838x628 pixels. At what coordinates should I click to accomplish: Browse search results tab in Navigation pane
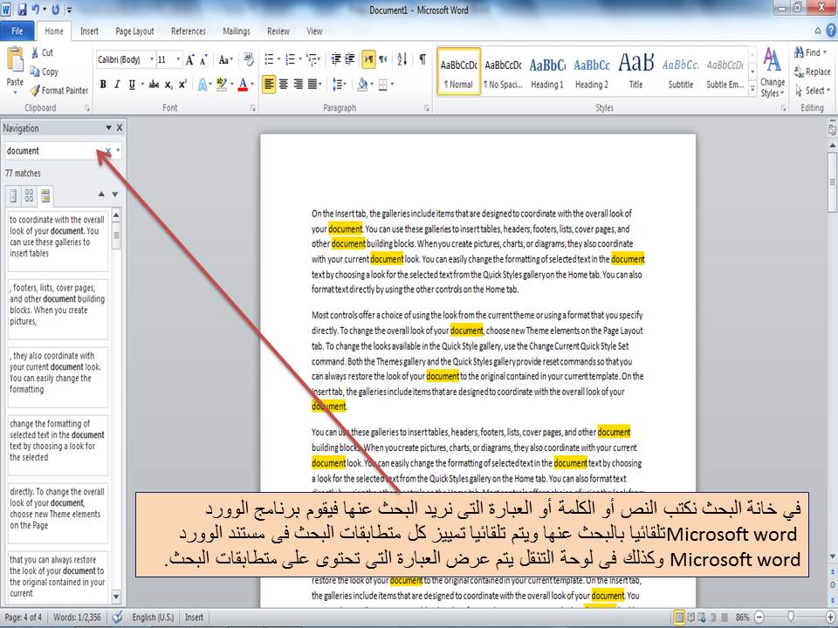click(45, 195)
